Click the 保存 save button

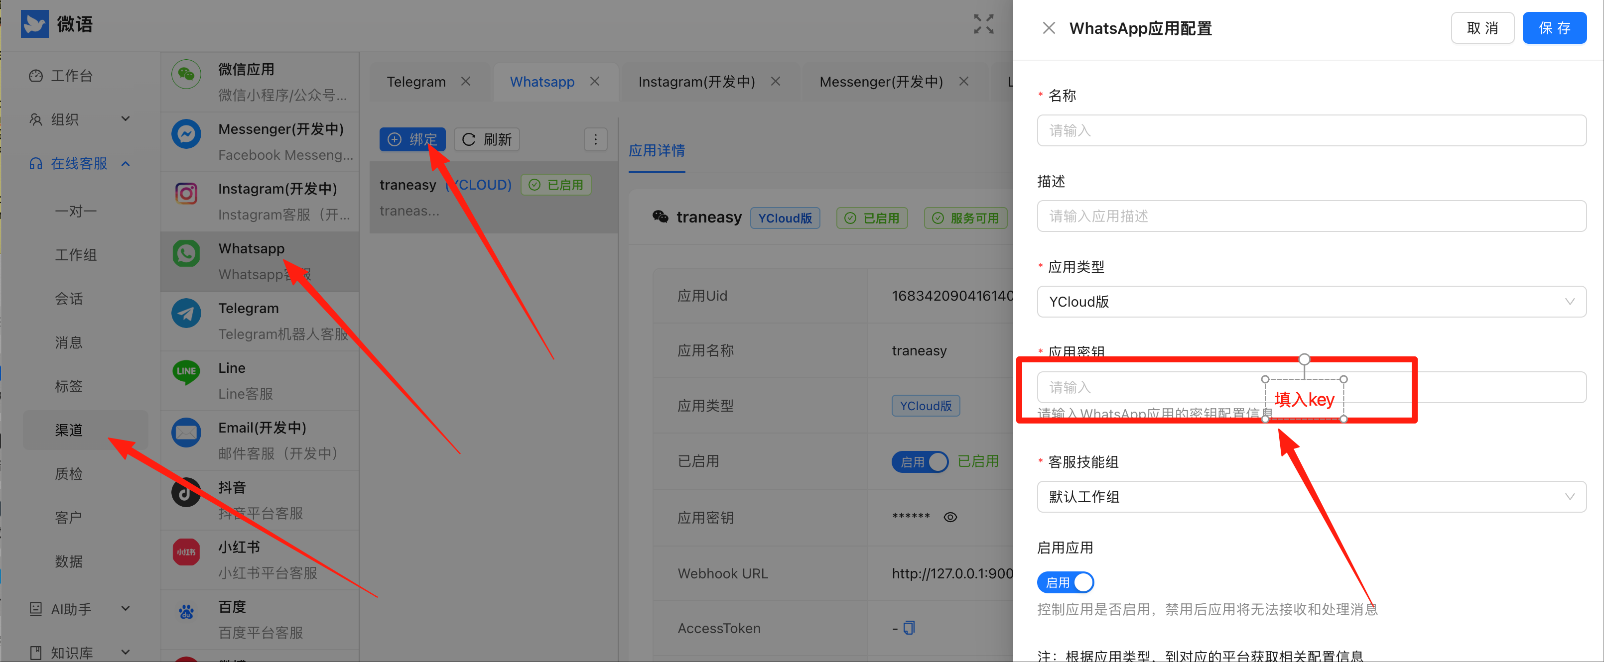coord(1554,28)
